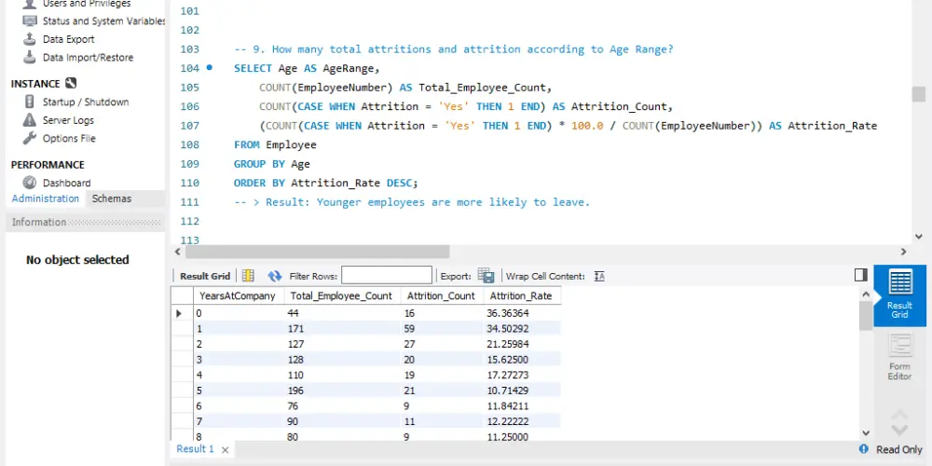
Task: Click the Attrition_Rate column header
Action: [x=521, y=295]
